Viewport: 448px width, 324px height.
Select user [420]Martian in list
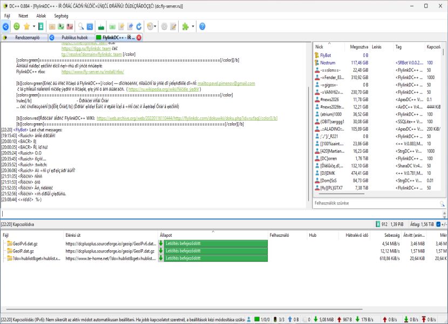(x=332, y=151)
